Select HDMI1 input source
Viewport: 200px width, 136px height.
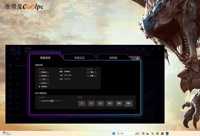(x=44, y=72)
